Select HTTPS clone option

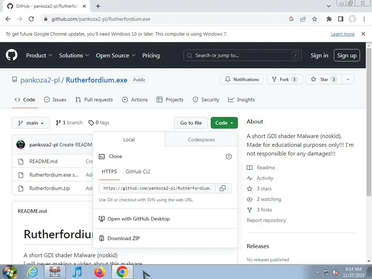109,171
